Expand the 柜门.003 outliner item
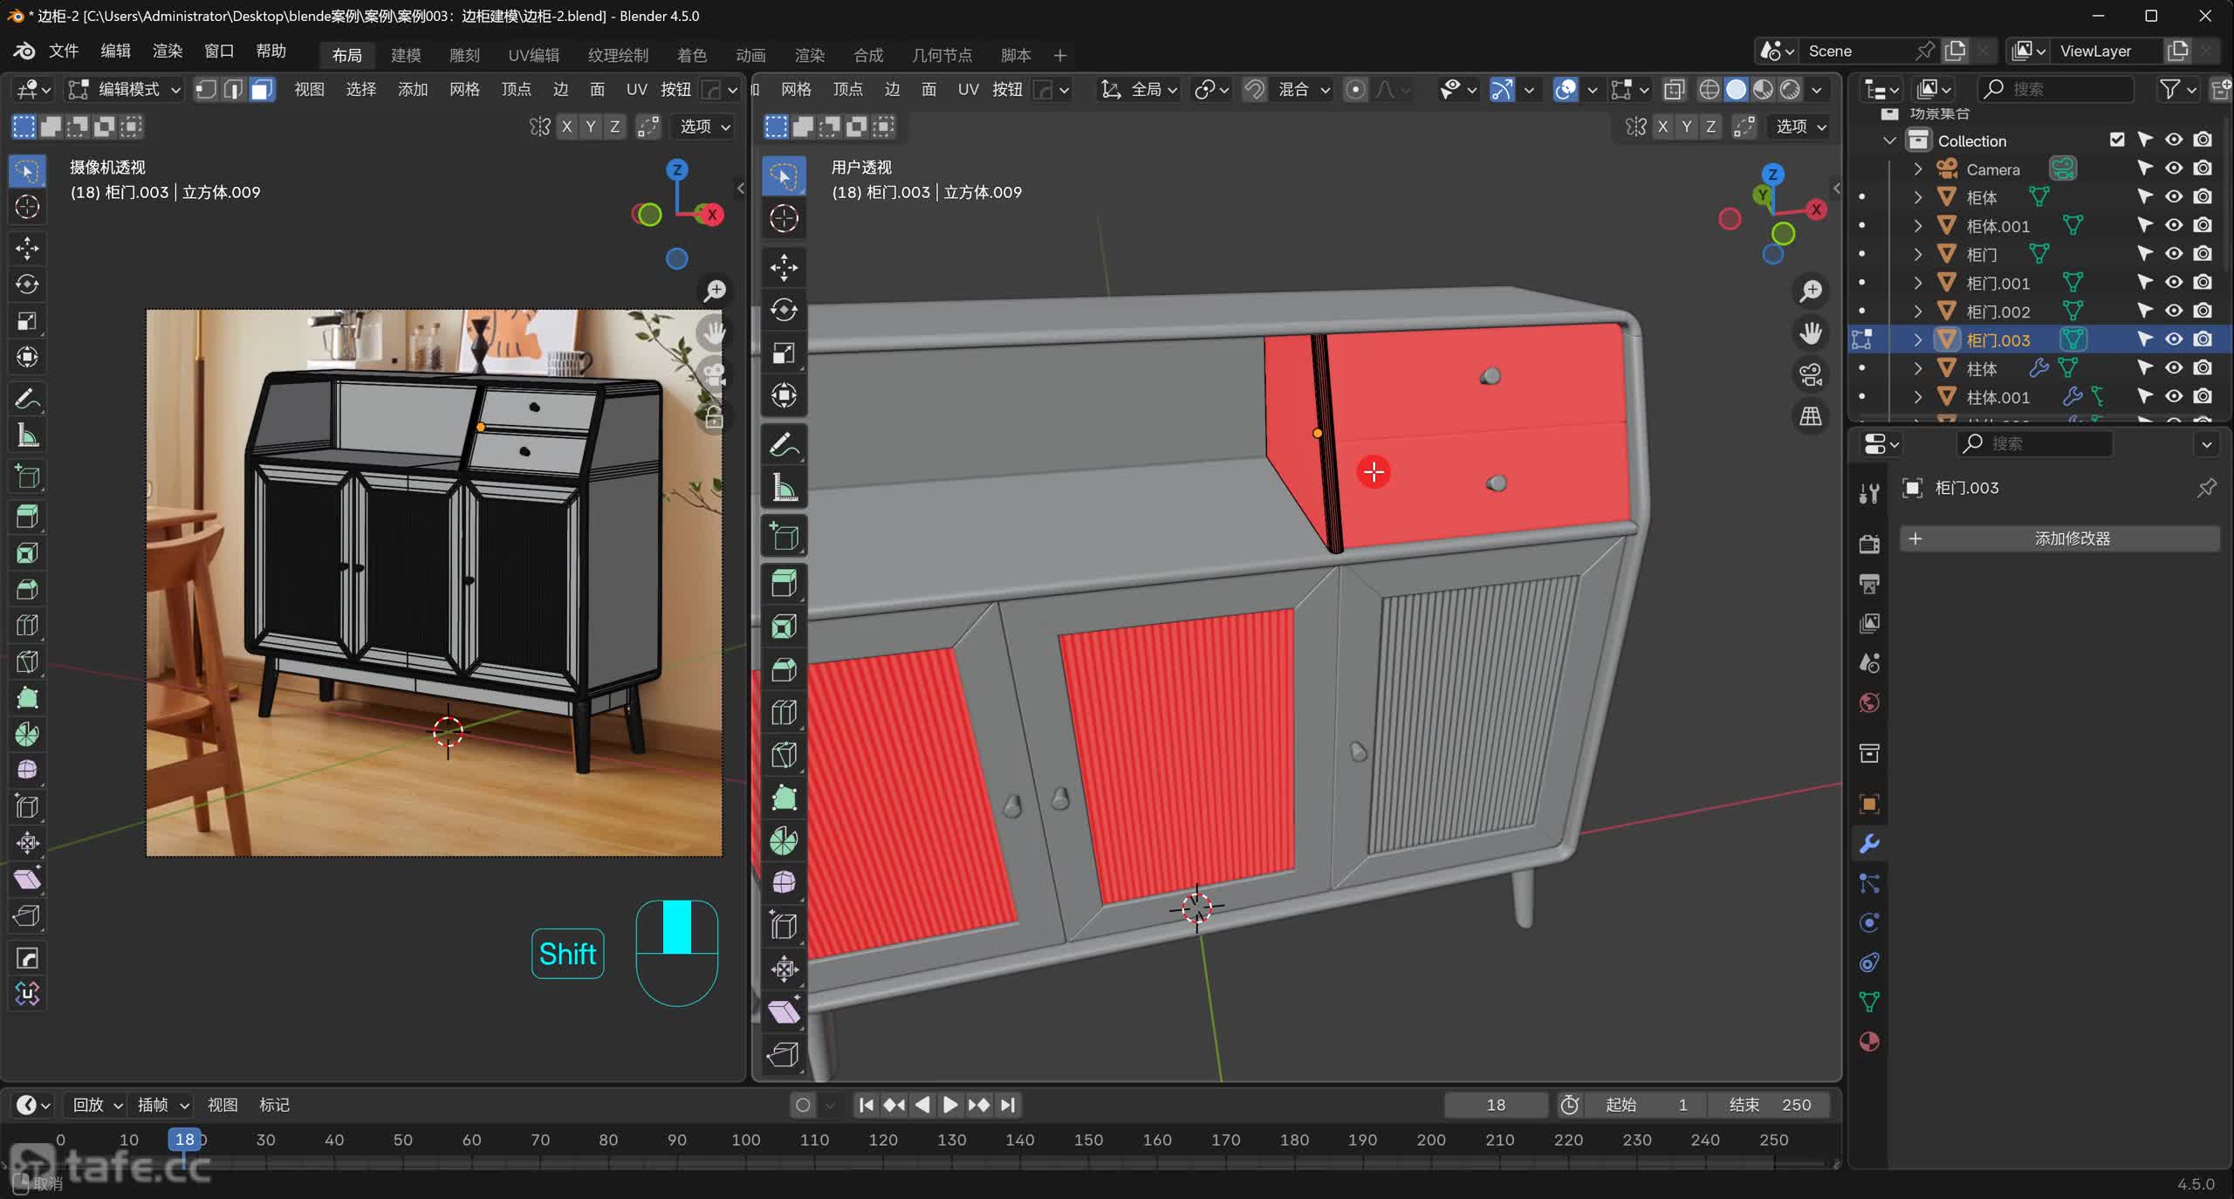 coord(1918,339)
